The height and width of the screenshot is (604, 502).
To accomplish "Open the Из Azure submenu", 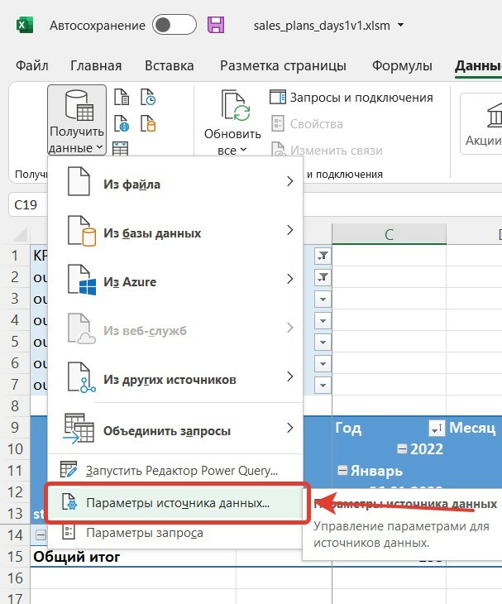I will [x=175, y=280].
